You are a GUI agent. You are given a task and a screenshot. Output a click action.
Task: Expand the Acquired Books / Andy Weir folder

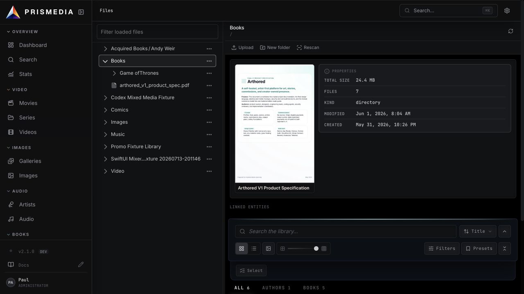coord(105,49)
